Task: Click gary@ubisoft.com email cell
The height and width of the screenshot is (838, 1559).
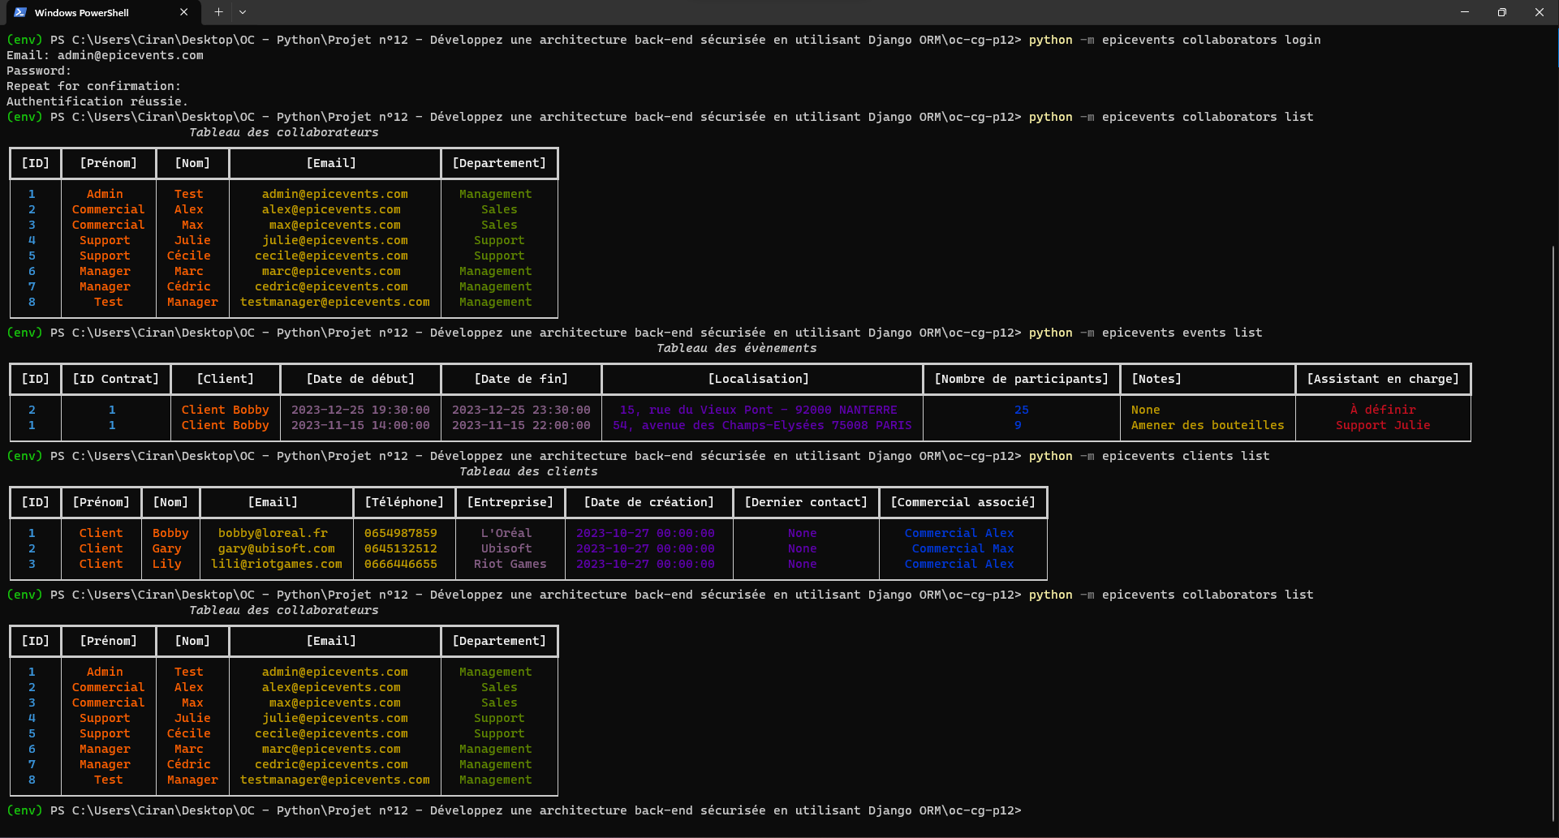Action: point(277,548)
